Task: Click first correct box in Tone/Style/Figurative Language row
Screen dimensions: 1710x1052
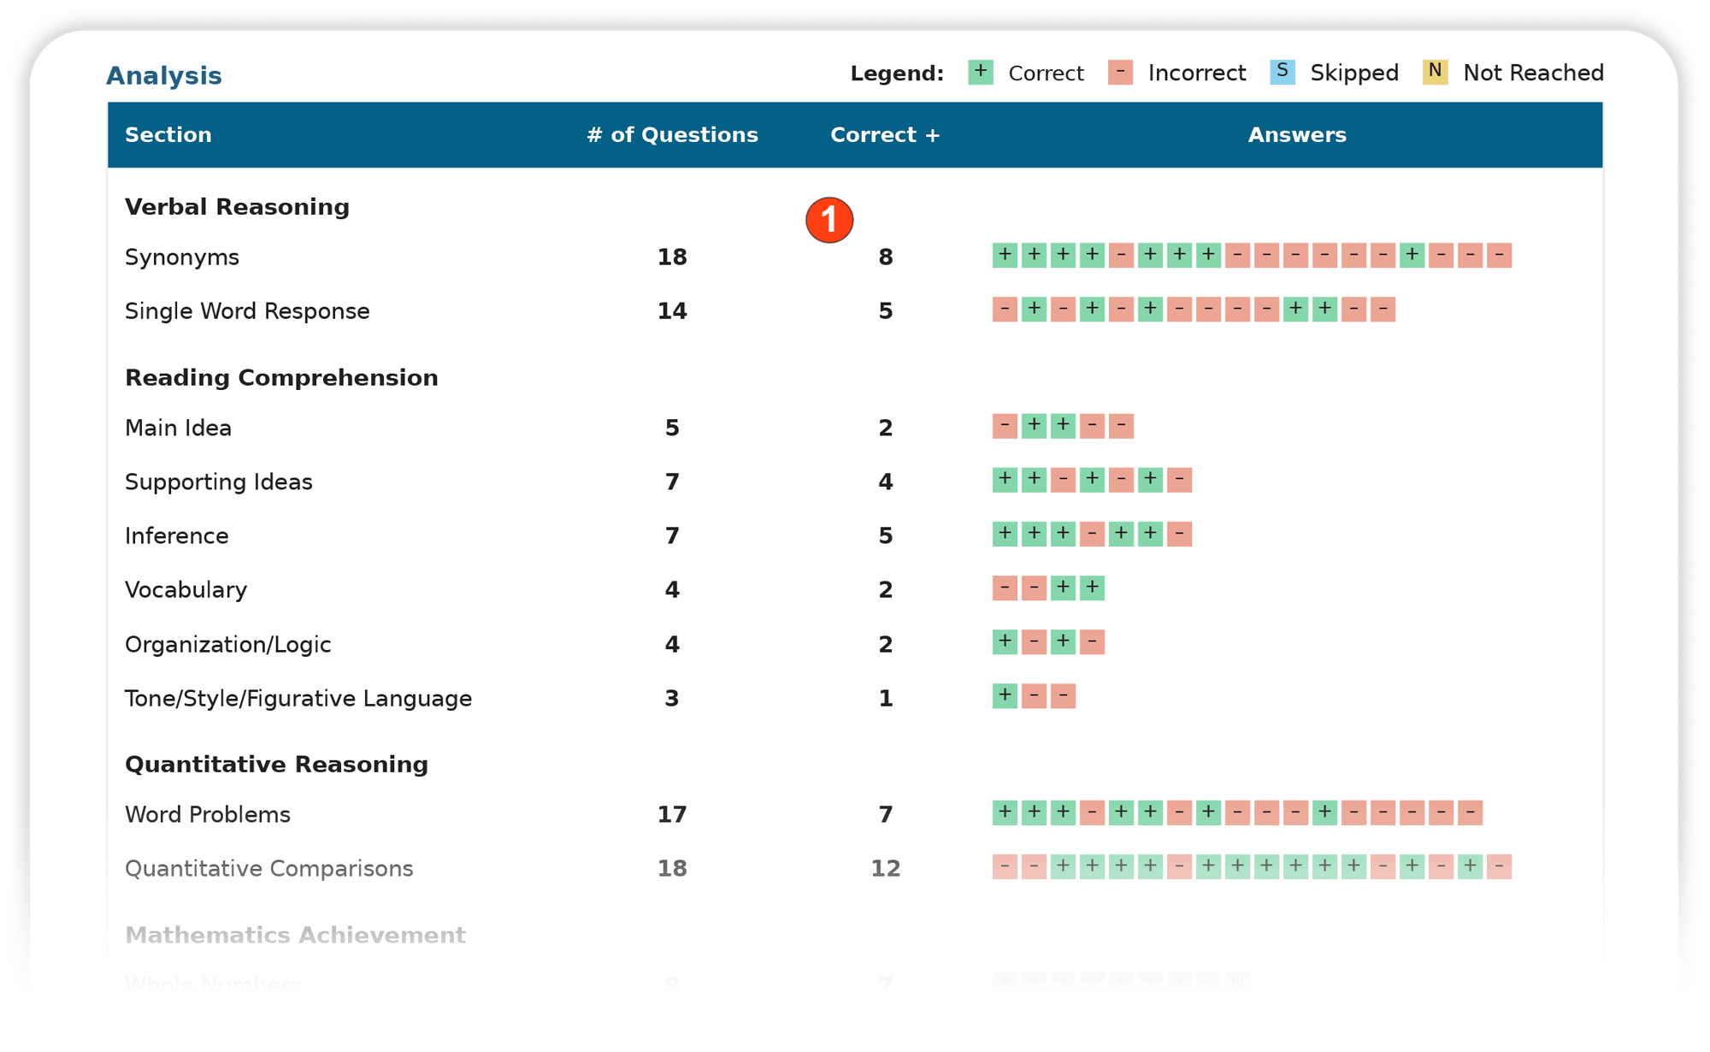Action: [1005, 695]
